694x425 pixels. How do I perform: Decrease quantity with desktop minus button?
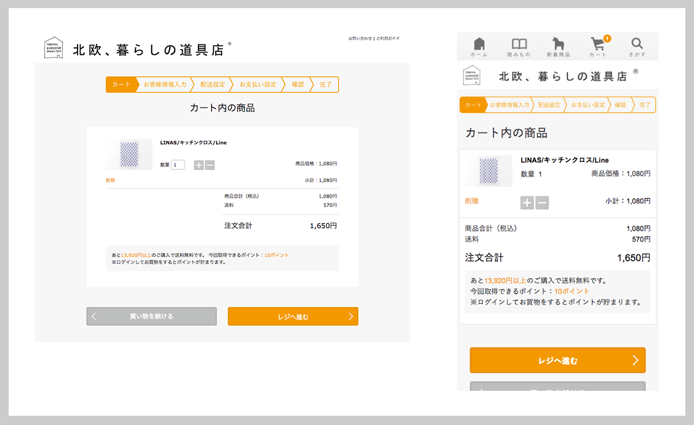[209, 165]
